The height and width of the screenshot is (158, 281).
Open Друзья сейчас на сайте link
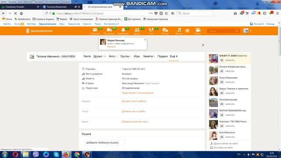point(225,144)
